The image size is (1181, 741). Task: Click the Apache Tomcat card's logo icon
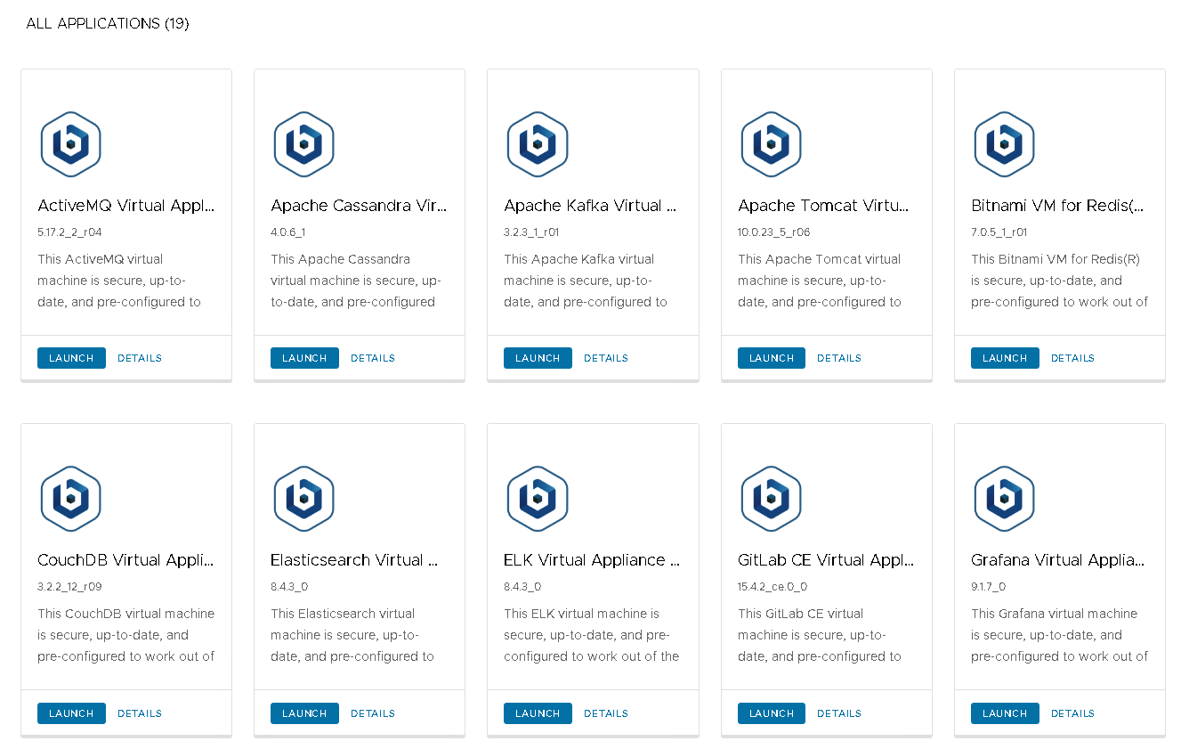[x=771, y=144]
